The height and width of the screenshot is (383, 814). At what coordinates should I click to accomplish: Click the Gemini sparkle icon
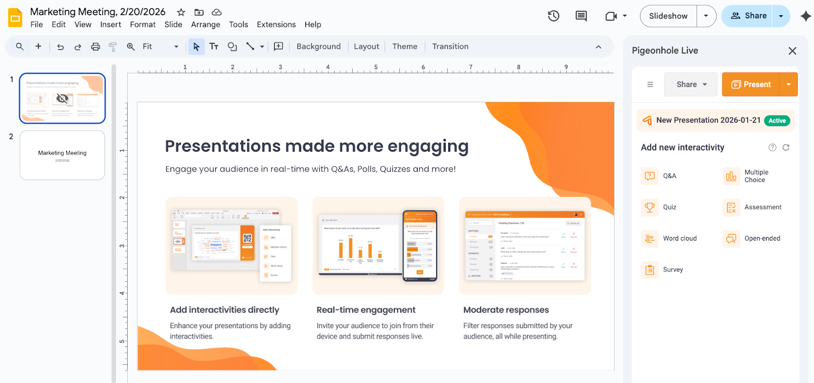[805, 16]
